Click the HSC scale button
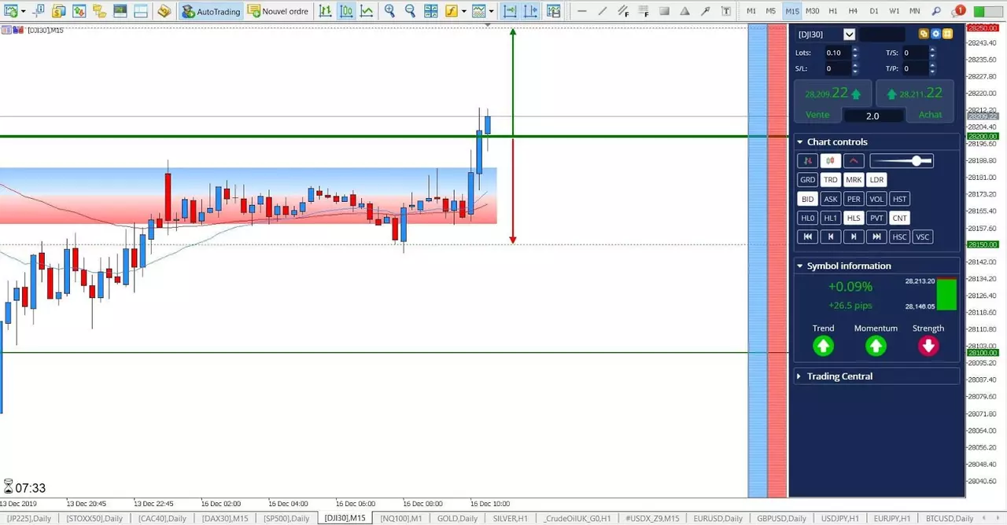Viewport: 1007px width, 525px height. click(x=899, y=237)
